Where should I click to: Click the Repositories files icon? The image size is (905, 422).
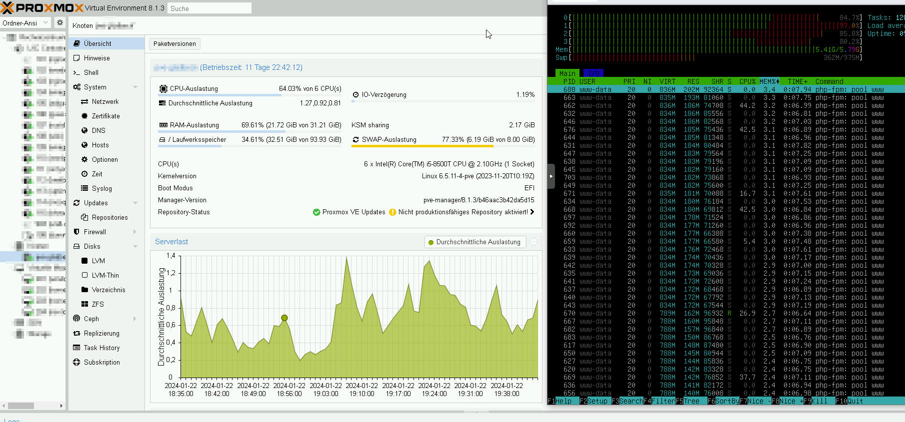(x=84, y=217)
